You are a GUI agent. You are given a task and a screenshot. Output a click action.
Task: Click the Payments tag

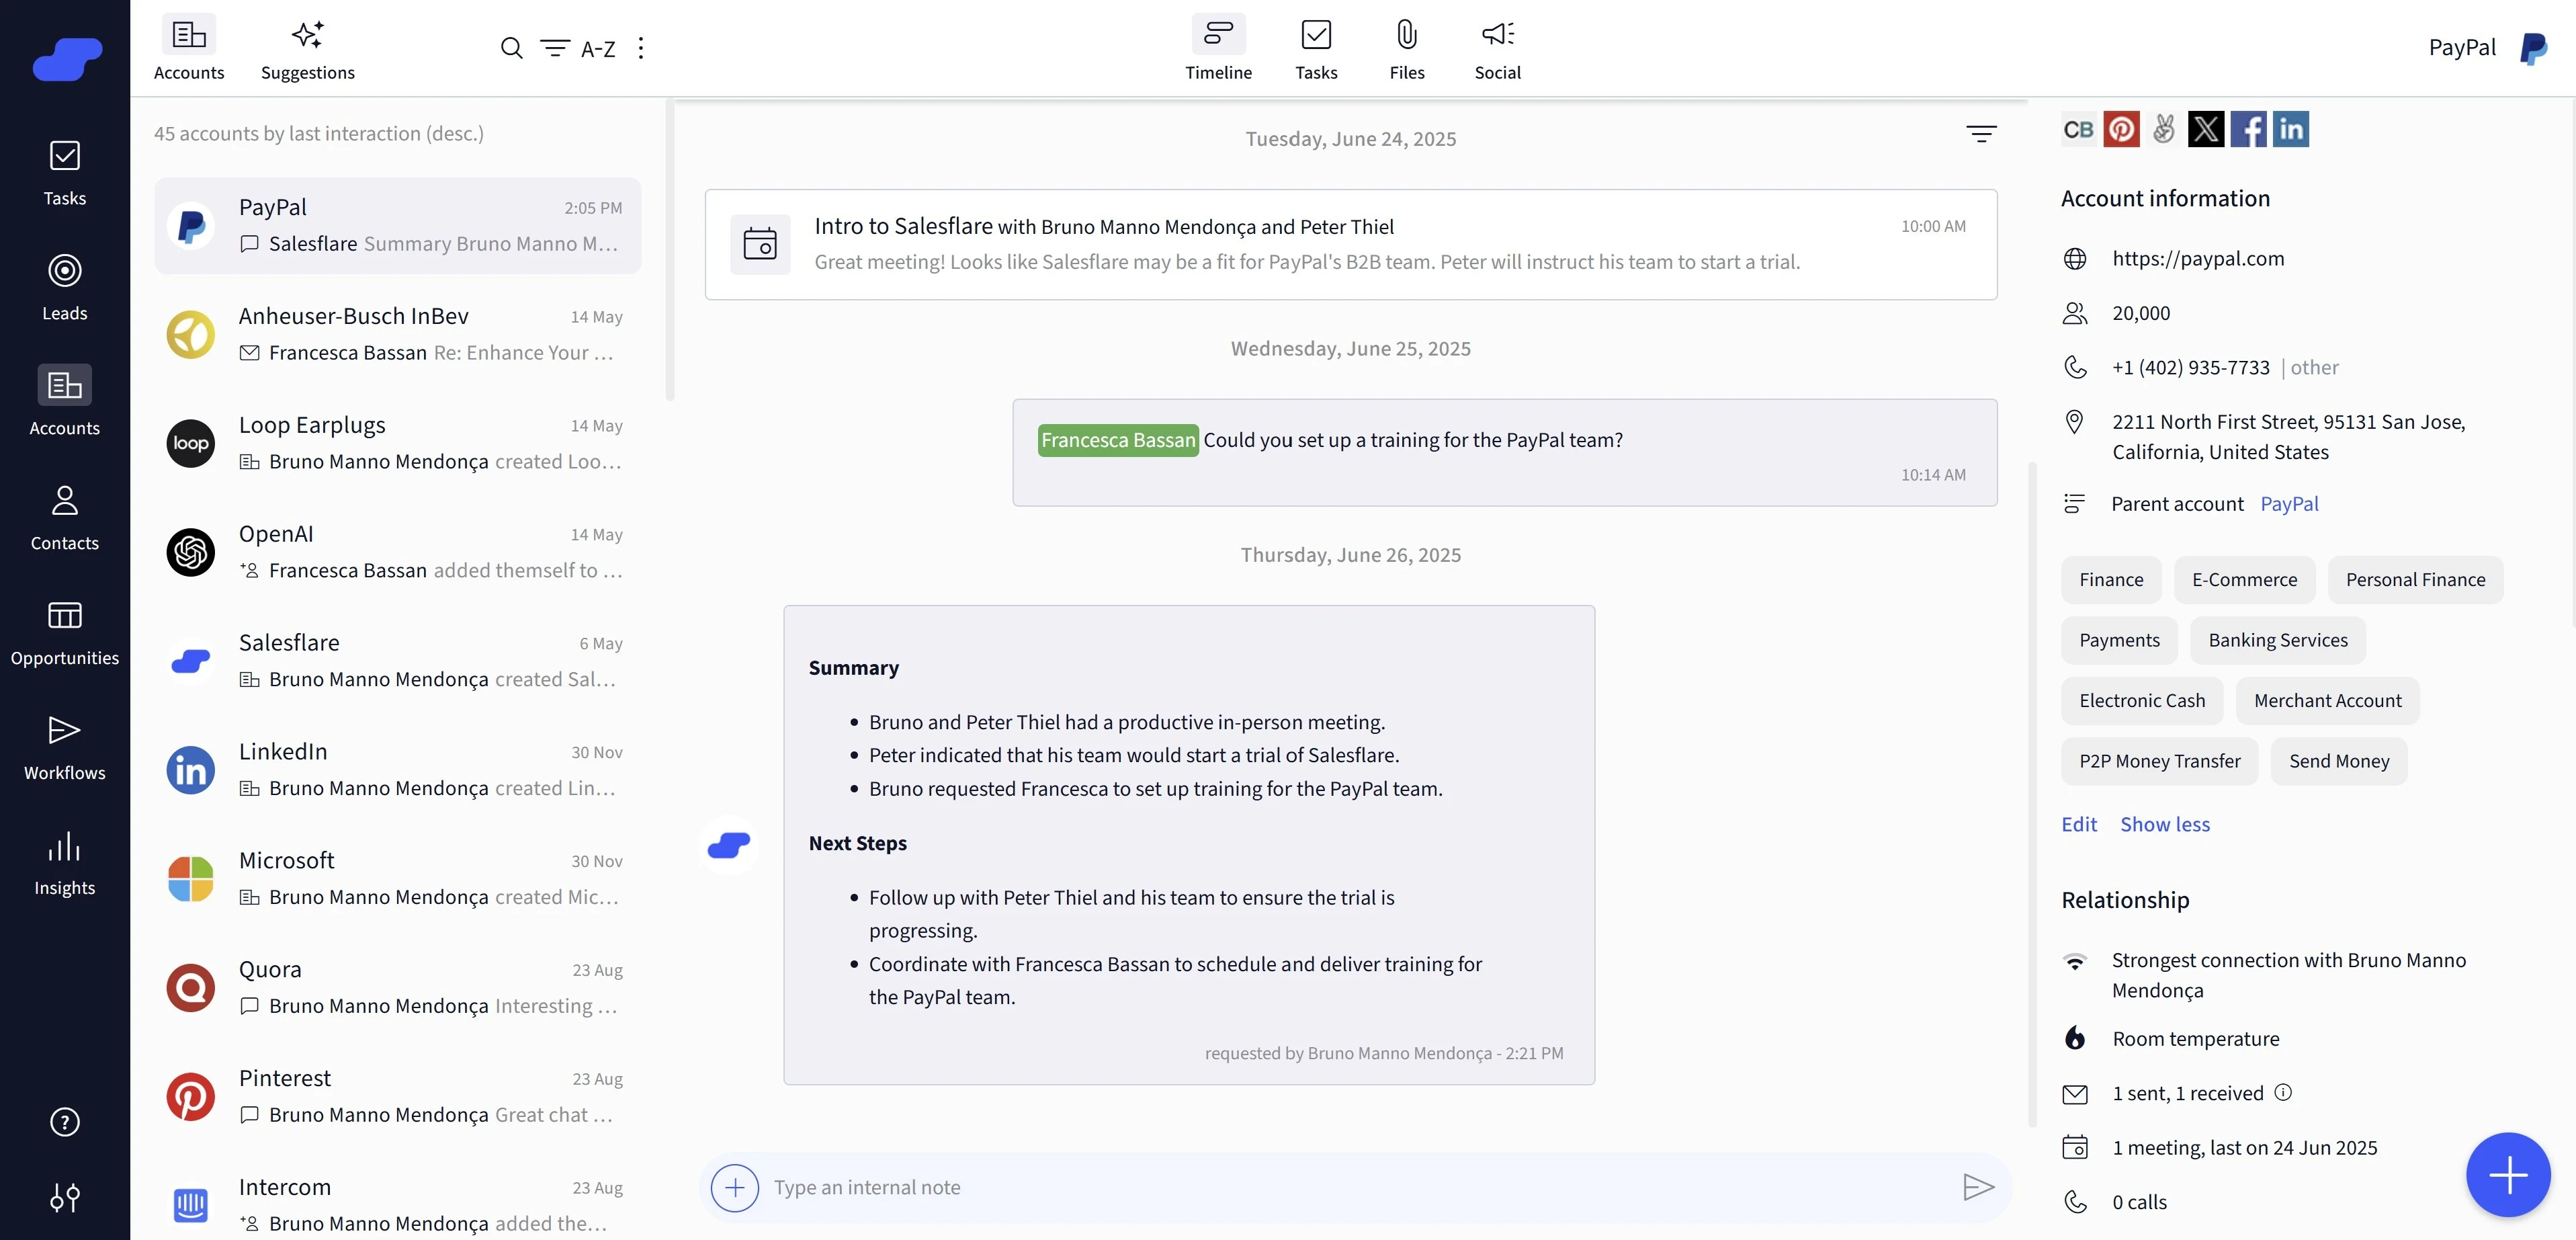pos(2119,640)
